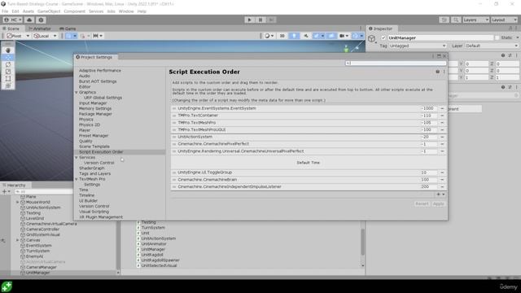Click the plus button to add a script

(x=440, y=195)
